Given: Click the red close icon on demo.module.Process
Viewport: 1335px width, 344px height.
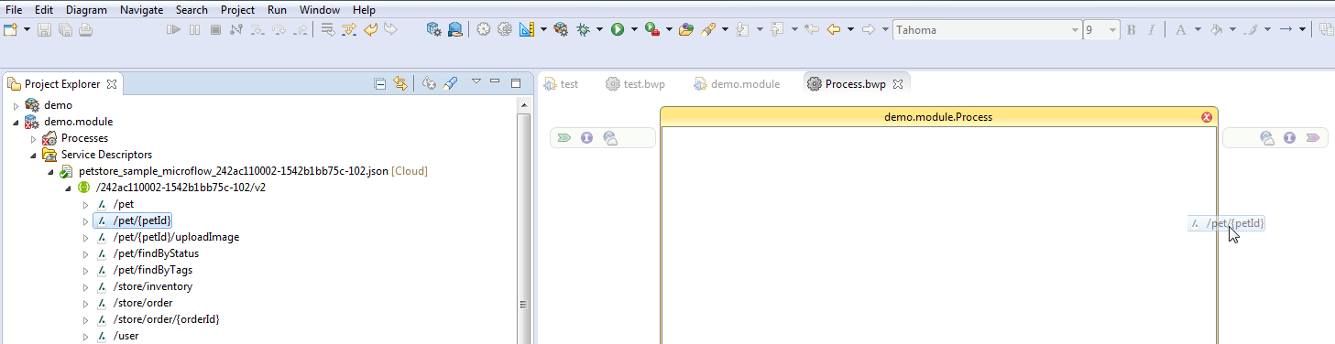Looking at the screenshot, I should [x=1207, y=117].
